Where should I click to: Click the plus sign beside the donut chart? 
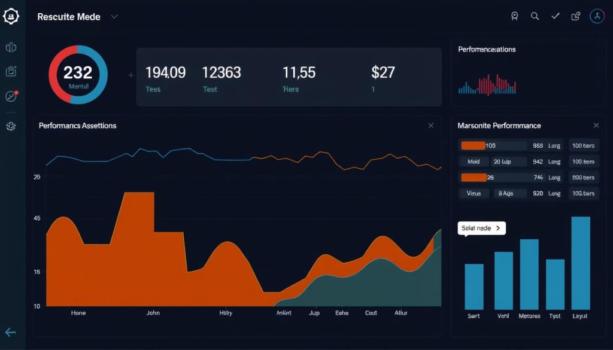click(130, 76)
